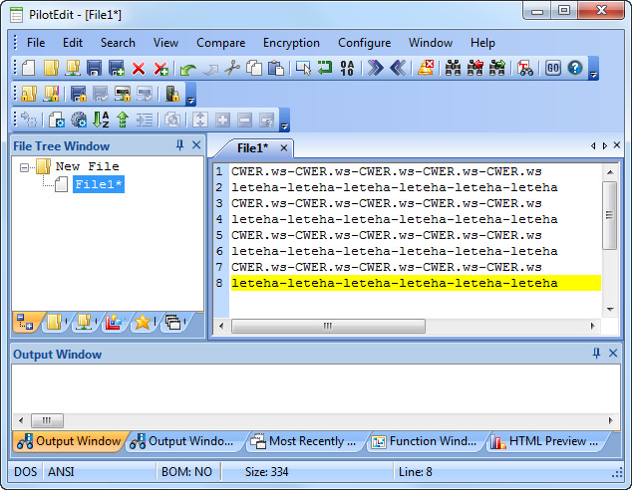Open the second toolbar overflow dropdown
This screenshot has height=490, width=632.
coord(190,97)
